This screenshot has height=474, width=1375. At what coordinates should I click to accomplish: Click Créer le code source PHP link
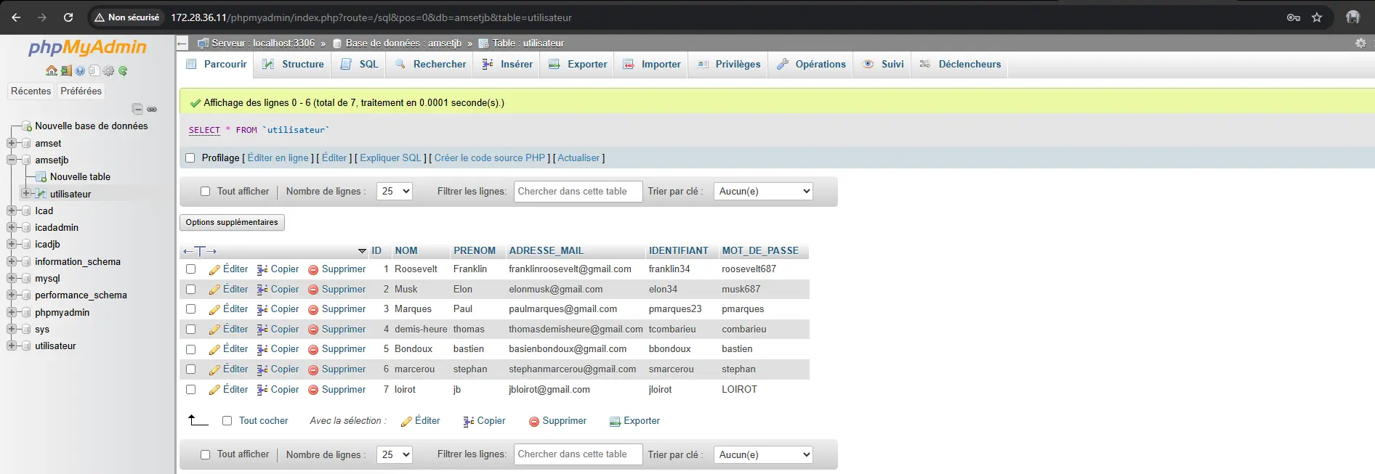point(490,158)
